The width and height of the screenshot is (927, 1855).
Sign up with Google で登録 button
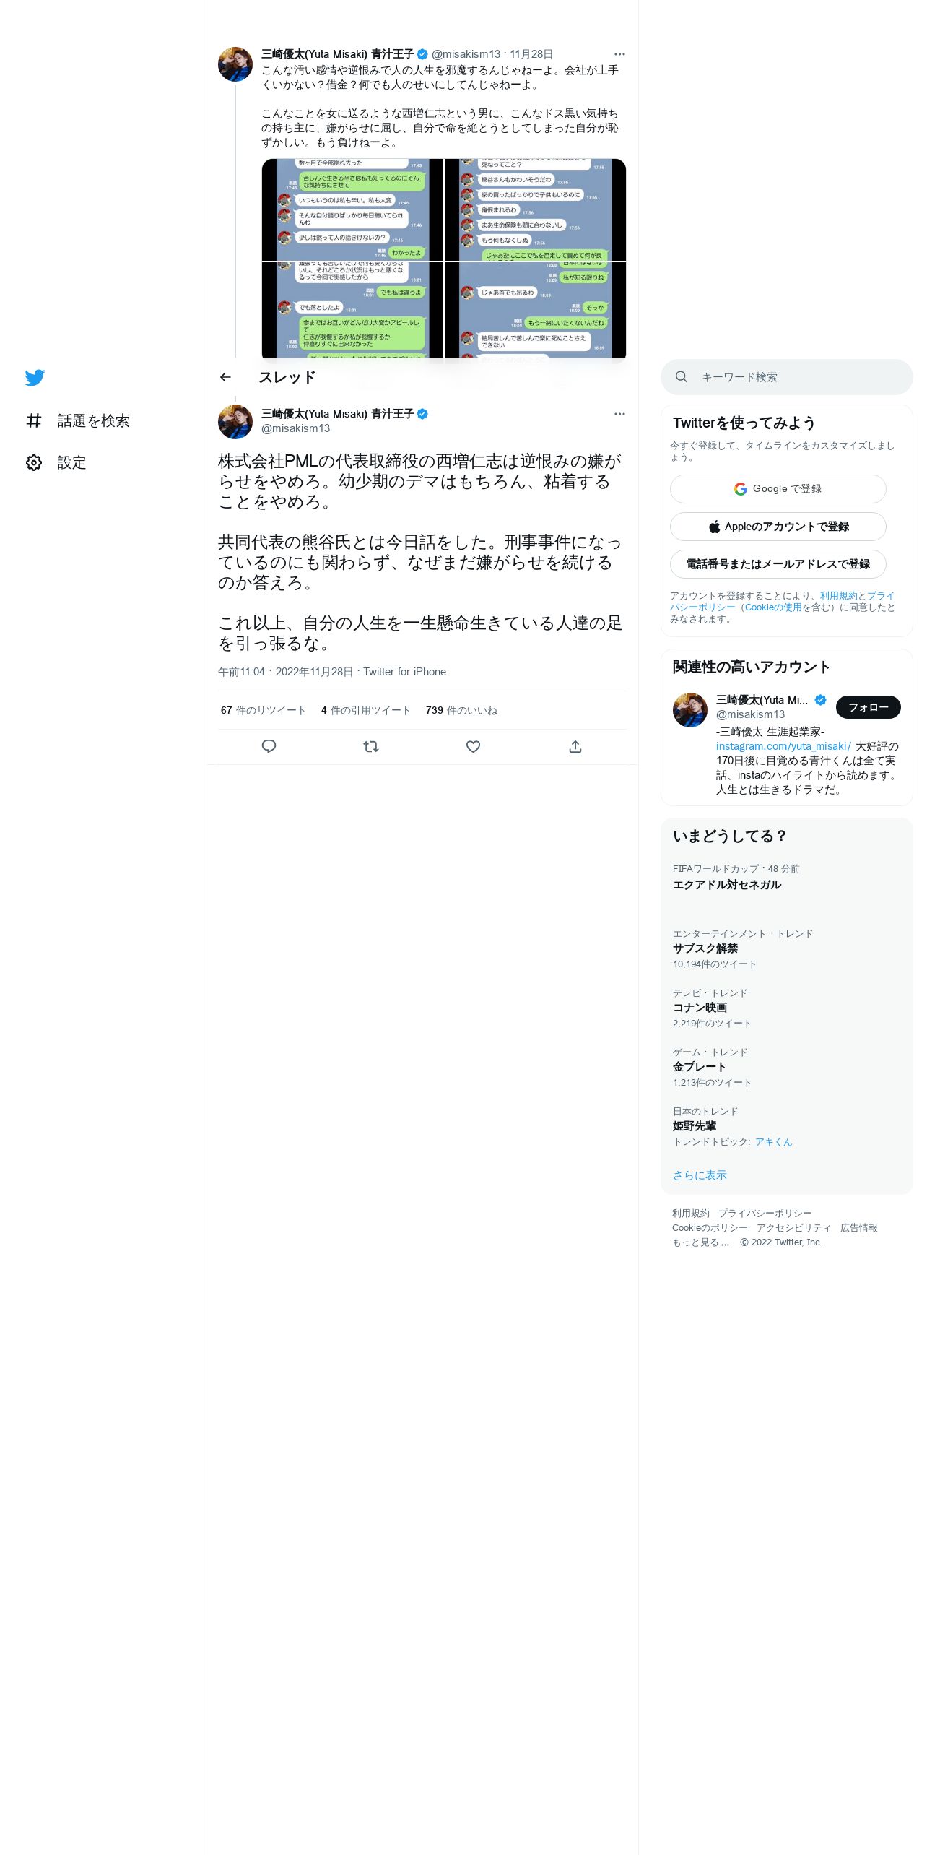coord(778,489)
